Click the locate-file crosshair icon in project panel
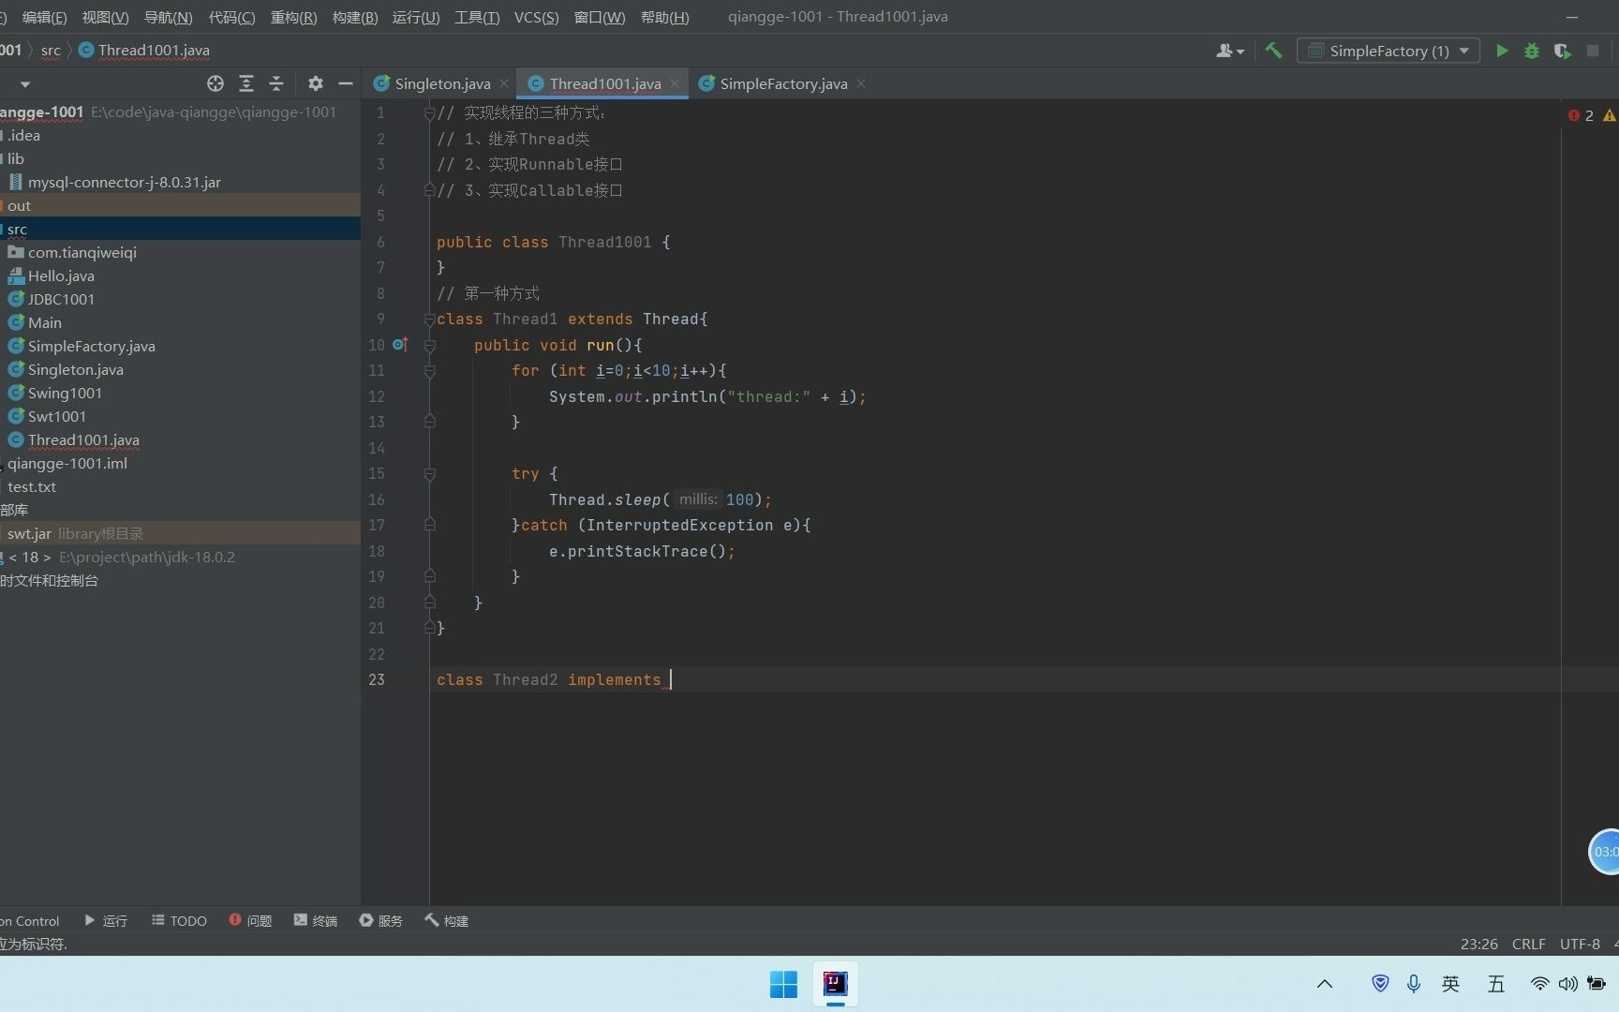Viewport: 1619px width, 1012px height. pos(215,83)
